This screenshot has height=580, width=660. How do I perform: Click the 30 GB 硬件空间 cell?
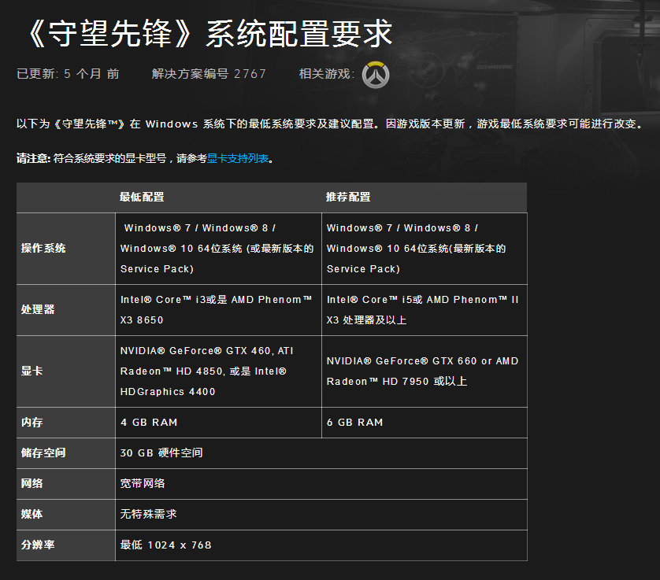(x=321, y=453)
